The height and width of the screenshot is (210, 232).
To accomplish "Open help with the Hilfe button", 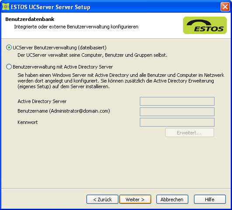I will 210,200.
